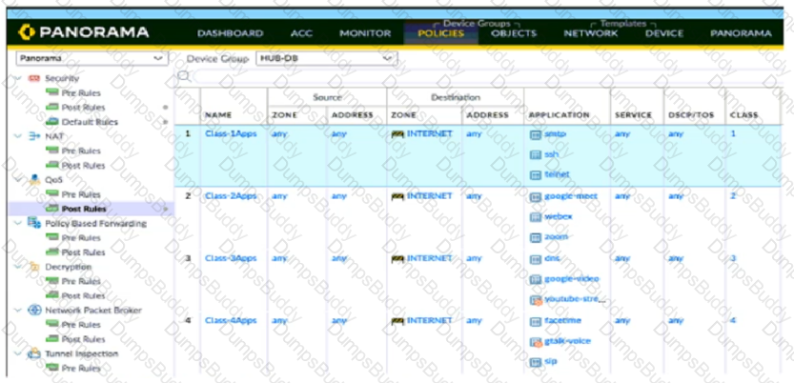Image resolution: width=794 pixels, height=383 pixels.
Task: Open the Class-2Apps rule
Action: 231,196
